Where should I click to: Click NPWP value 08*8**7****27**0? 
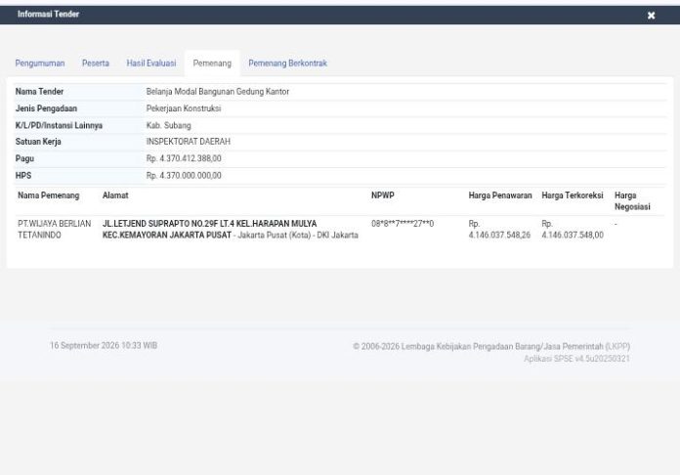[403, 224]
